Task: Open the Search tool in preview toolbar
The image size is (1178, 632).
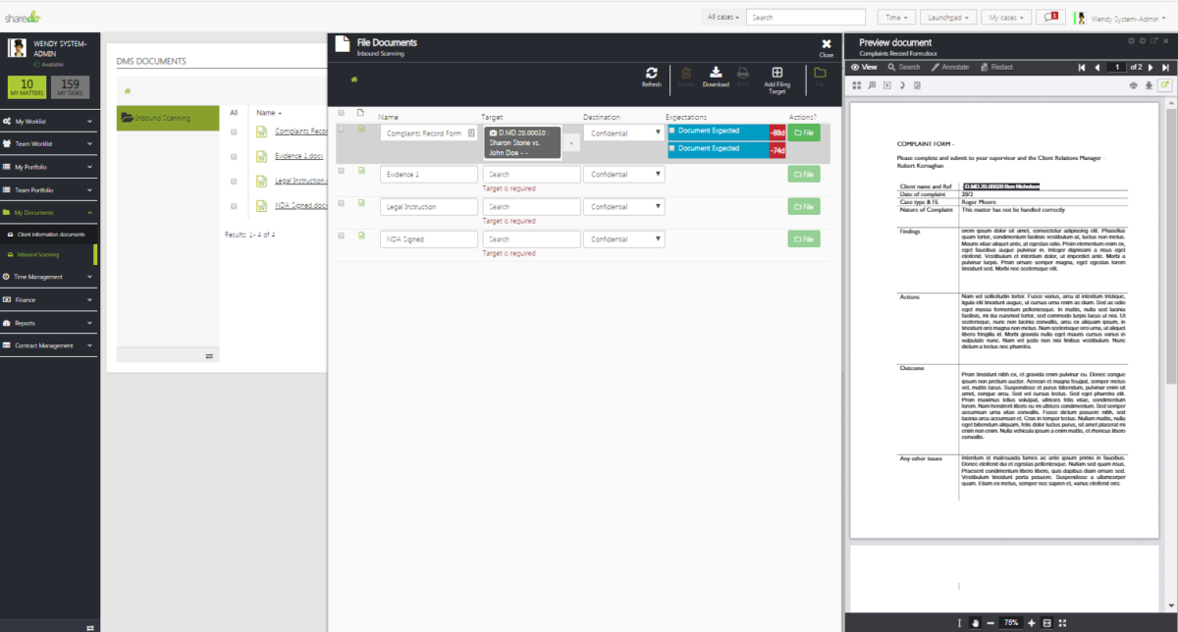Action: [x=904, y=67]
